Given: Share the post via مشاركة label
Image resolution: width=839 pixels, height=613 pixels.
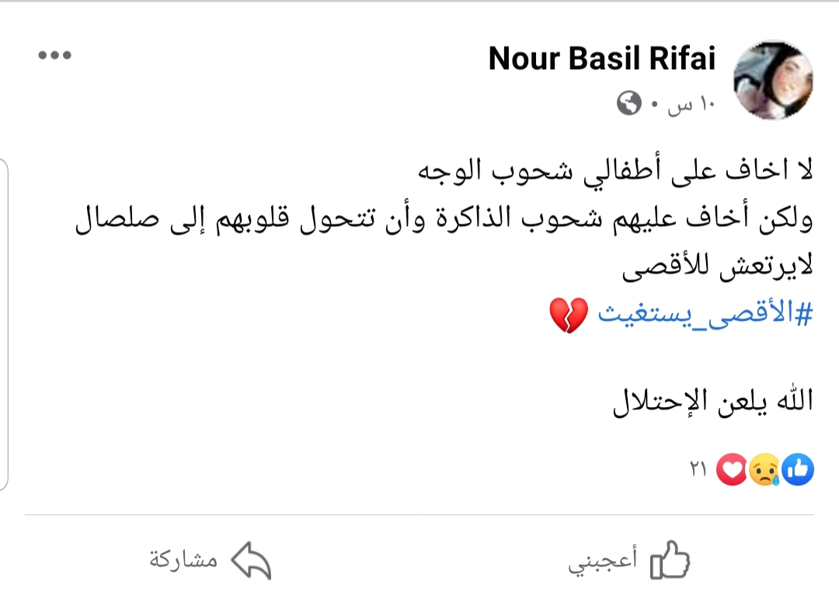Looking at the screenshot, I should tap(183, 559).
